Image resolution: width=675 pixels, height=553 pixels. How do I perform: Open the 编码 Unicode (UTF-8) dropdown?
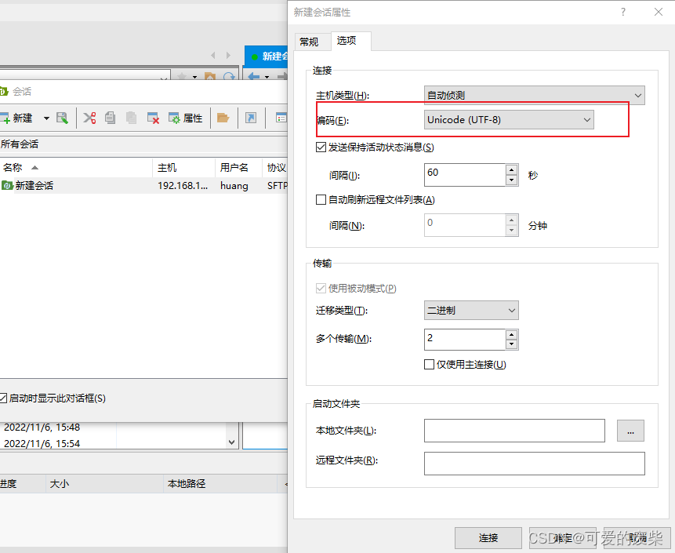click(x=509, y=120)
